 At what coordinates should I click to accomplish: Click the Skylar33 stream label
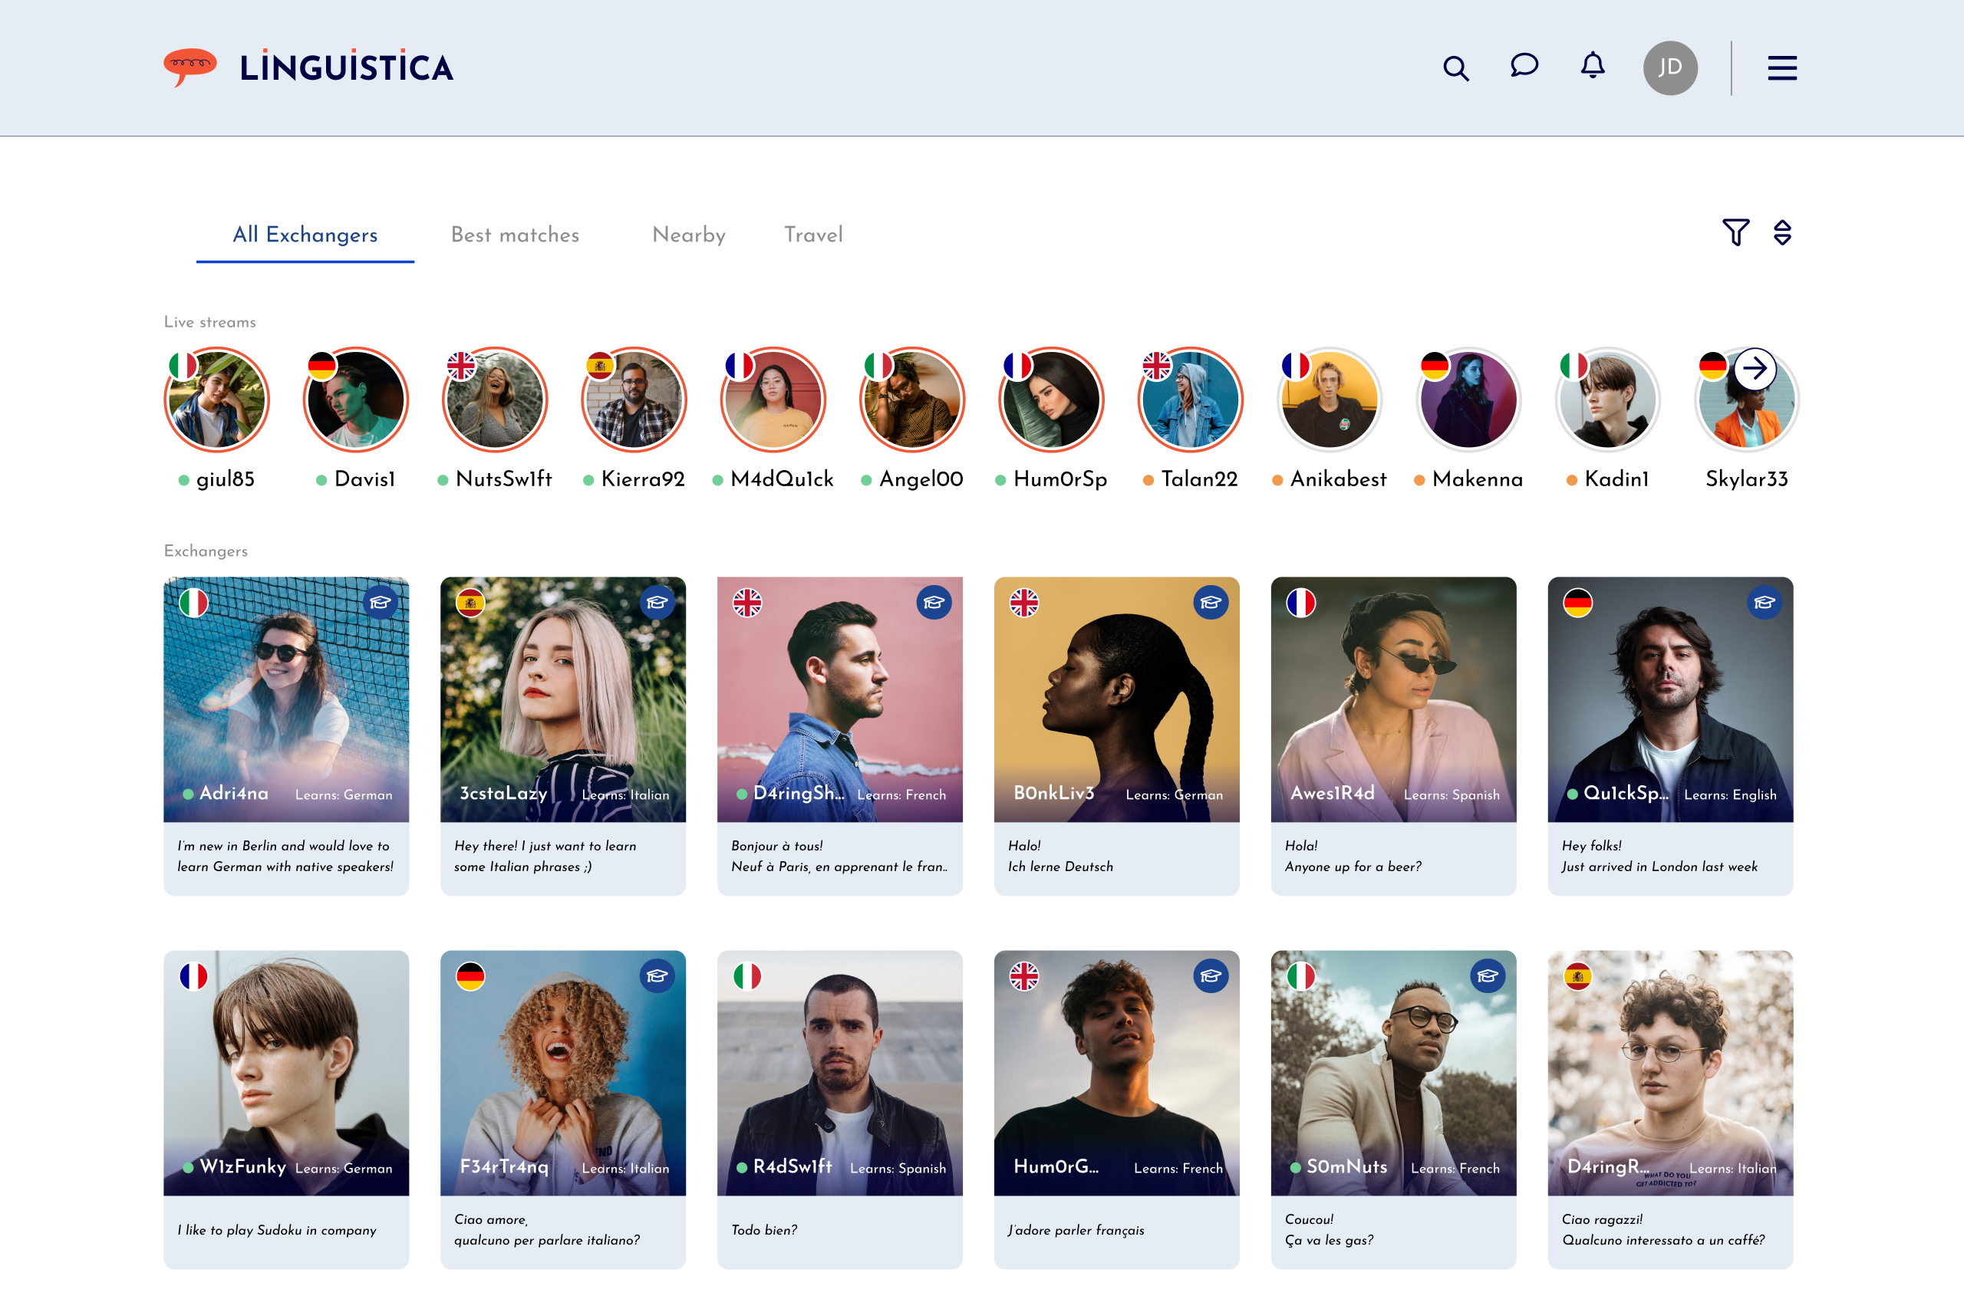click(x=1746, y=479)
